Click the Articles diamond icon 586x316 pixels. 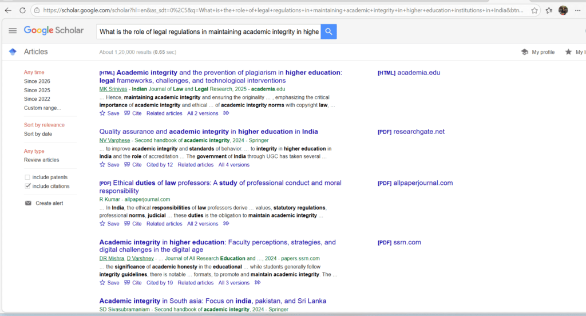(x=13, y=52)
